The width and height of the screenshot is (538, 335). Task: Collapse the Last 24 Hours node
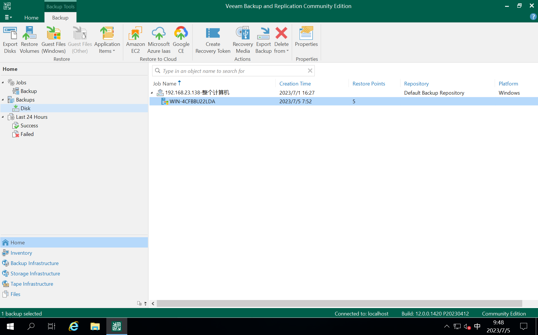coord(3,117)
